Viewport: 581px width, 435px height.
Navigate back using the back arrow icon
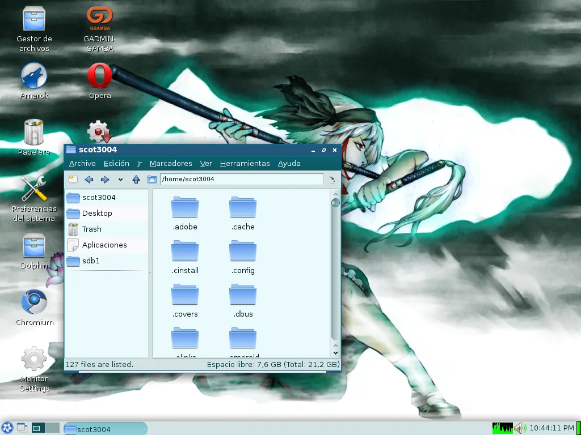89,179
